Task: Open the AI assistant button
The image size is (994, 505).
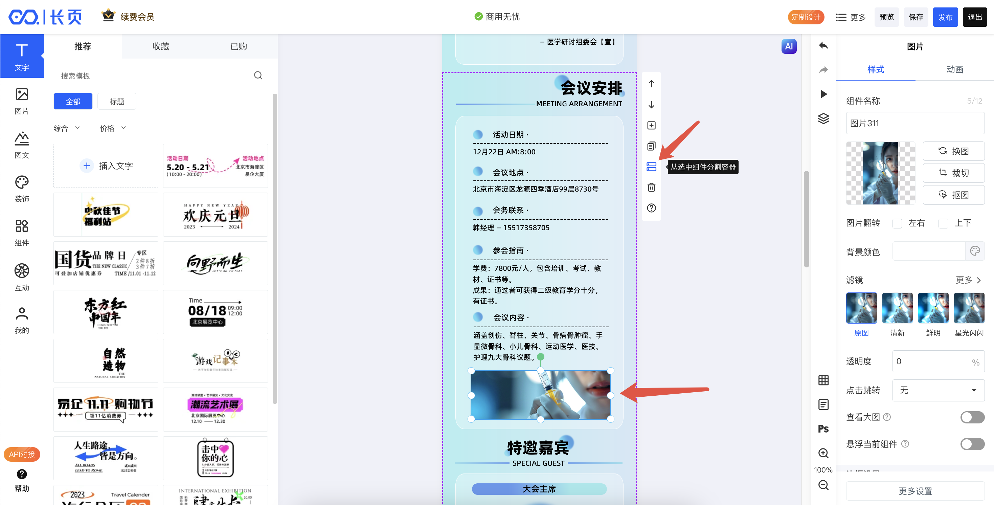Action: tap(789, 47)
